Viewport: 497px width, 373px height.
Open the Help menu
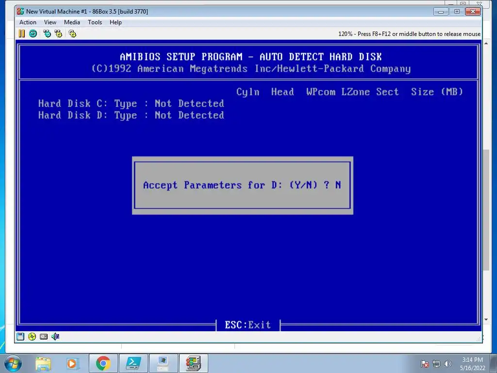tap(116, 22)
